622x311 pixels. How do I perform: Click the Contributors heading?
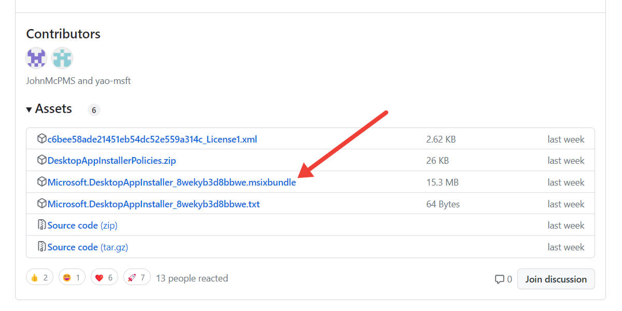coord(63,34)
